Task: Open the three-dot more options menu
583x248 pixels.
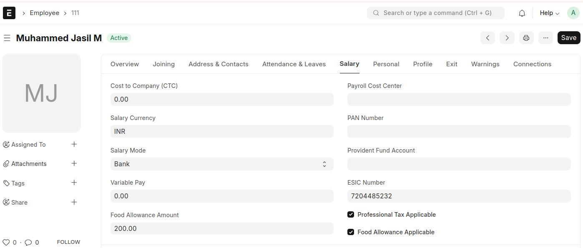Action: click(x=545, y=38)
